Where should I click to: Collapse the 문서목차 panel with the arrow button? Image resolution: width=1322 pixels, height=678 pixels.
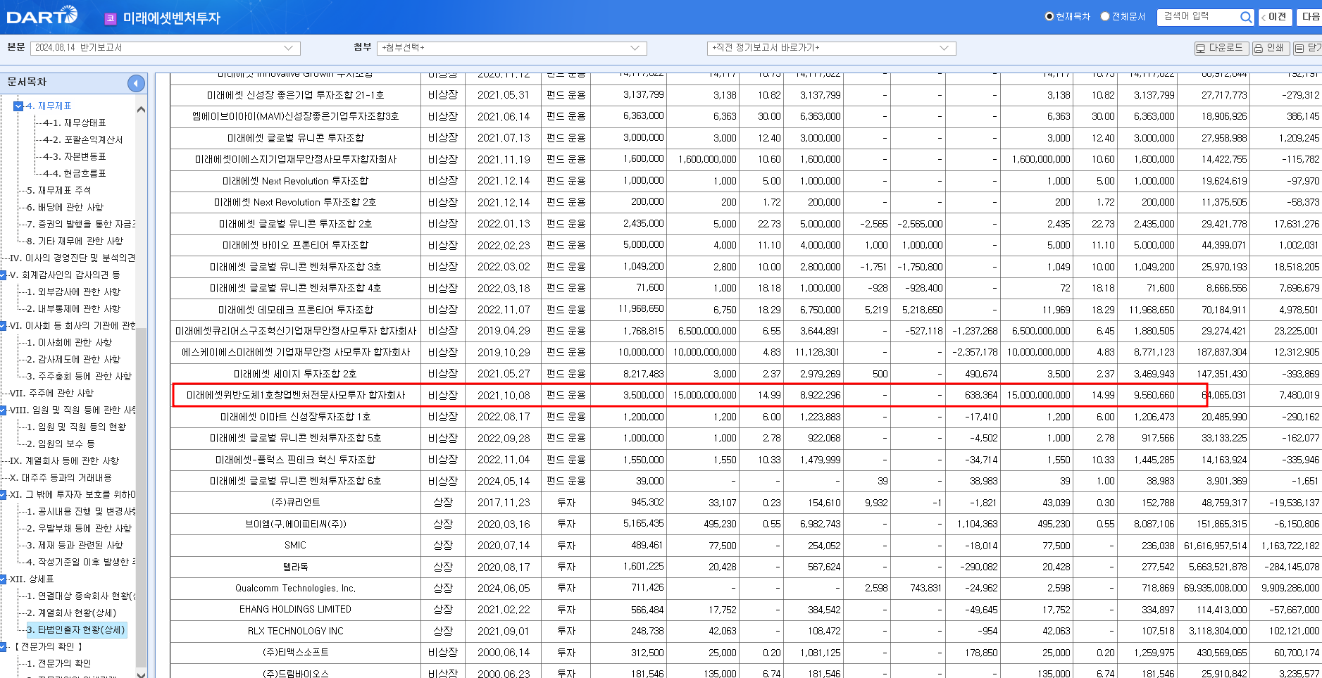(136, 83)
